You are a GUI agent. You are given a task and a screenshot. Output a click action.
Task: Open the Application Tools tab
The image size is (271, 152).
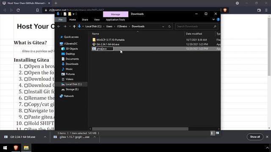(x=115, y=20)
